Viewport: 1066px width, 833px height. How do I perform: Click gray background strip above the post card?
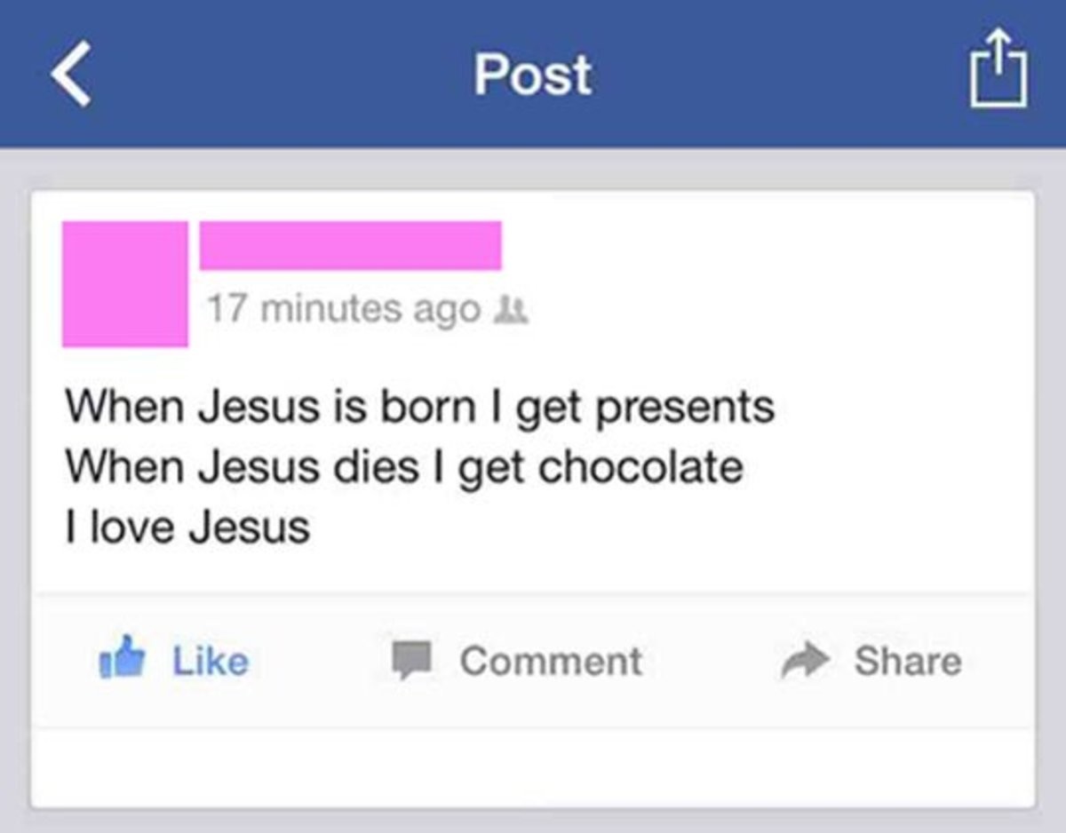click(x=533, y=169)
